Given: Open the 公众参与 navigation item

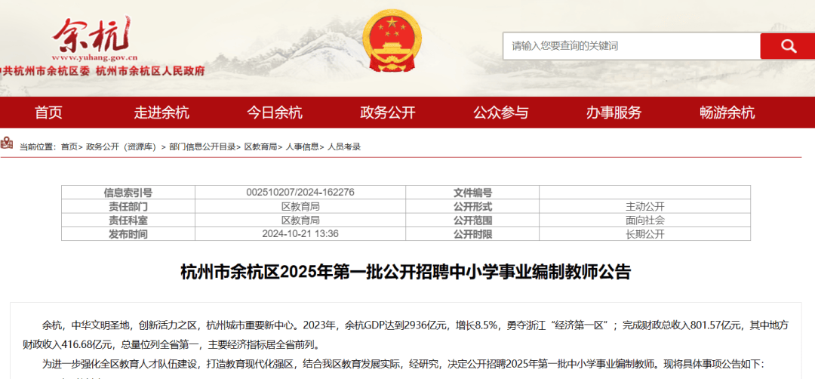Looking at the screenshot, I should [501, 113].
